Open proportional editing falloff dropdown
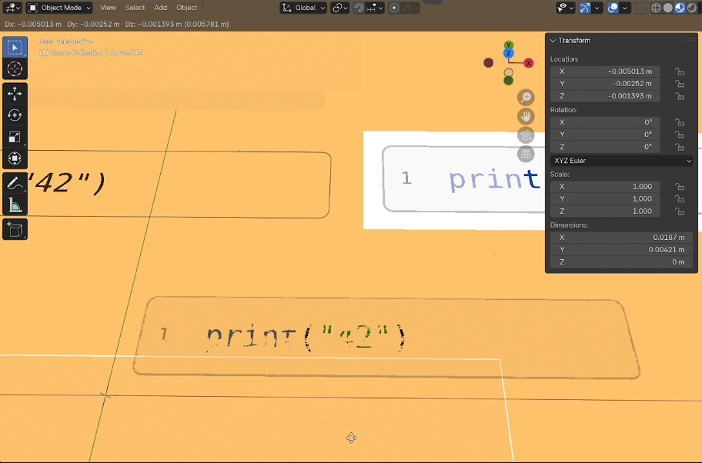The height and width of the screenshot is (463, 702). pyautogui.click(x=409, y=8)
